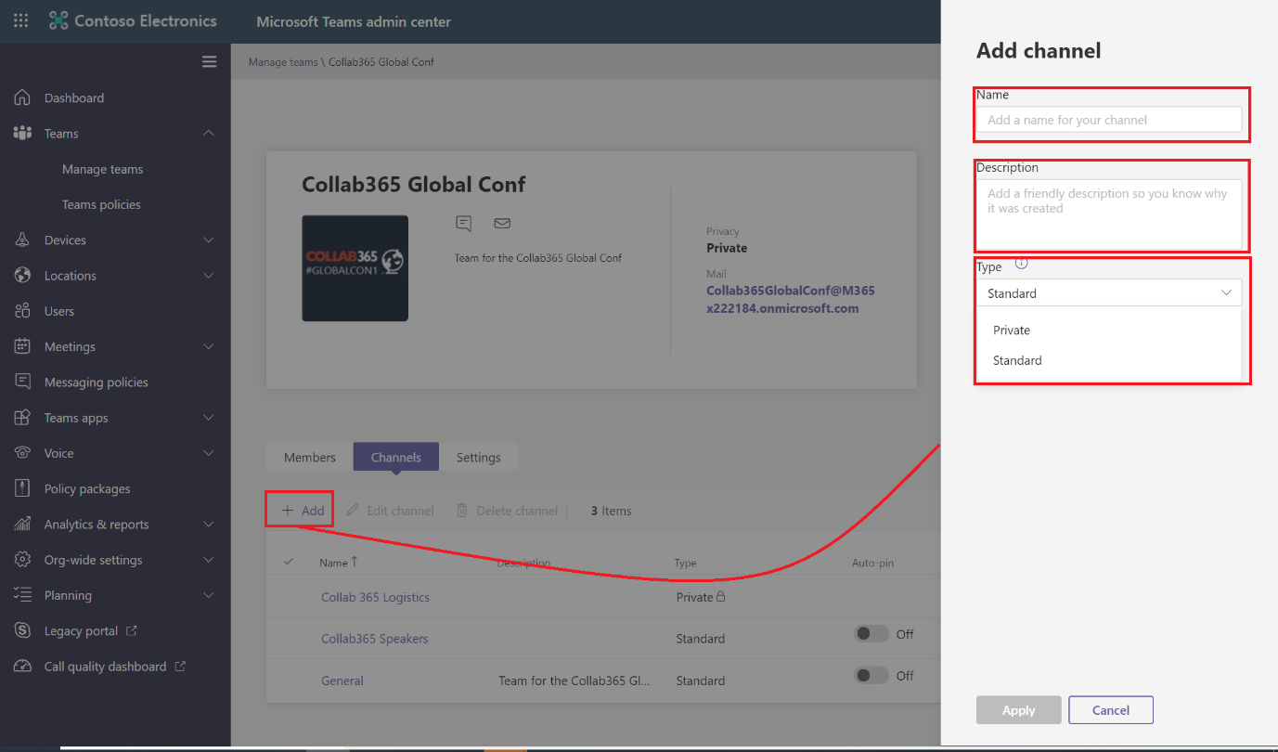Switch to the Channels tab
The image size is (1278, 752).
point(396,457)
